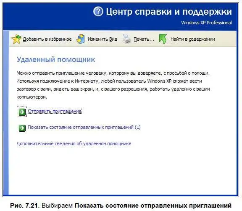Image resolution: width=242 pixels, height=211 pixels.
Task: Open Показать состояние отправленных приглашений (1) link
Action: point(84,127)
